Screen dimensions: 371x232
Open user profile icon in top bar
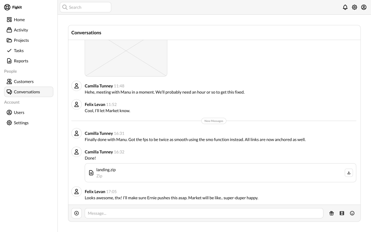[364, 7]
